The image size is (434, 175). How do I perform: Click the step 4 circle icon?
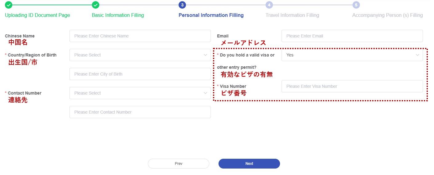pyautogui.click(x=269, y=5)
